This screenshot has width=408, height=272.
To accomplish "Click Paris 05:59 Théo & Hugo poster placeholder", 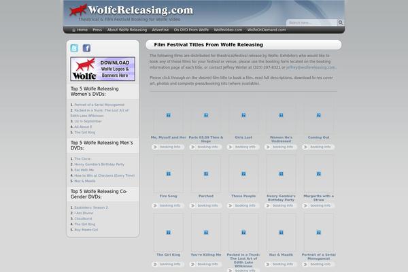I will 206,115.
